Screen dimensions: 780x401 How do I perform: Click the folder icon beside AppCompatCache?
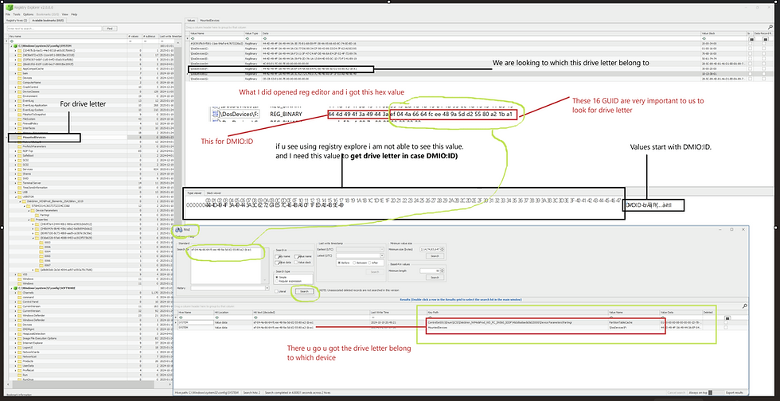[x=19, y=68]
